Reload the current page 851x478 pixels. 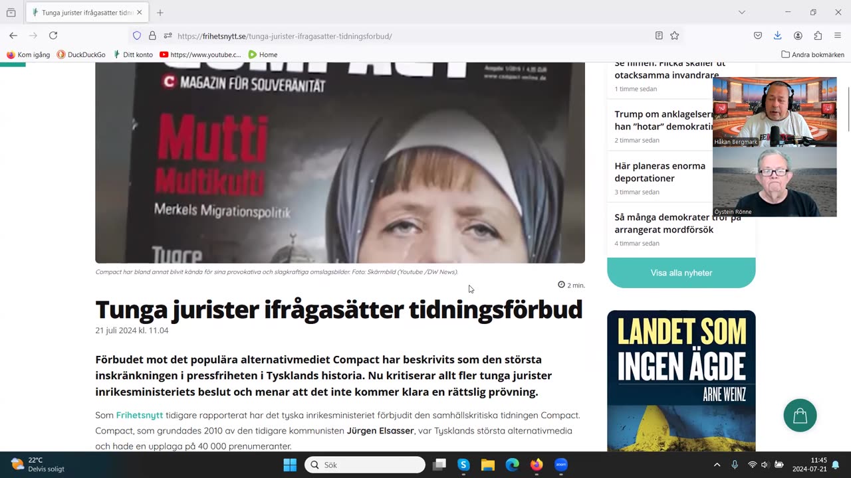coord(53,36)
